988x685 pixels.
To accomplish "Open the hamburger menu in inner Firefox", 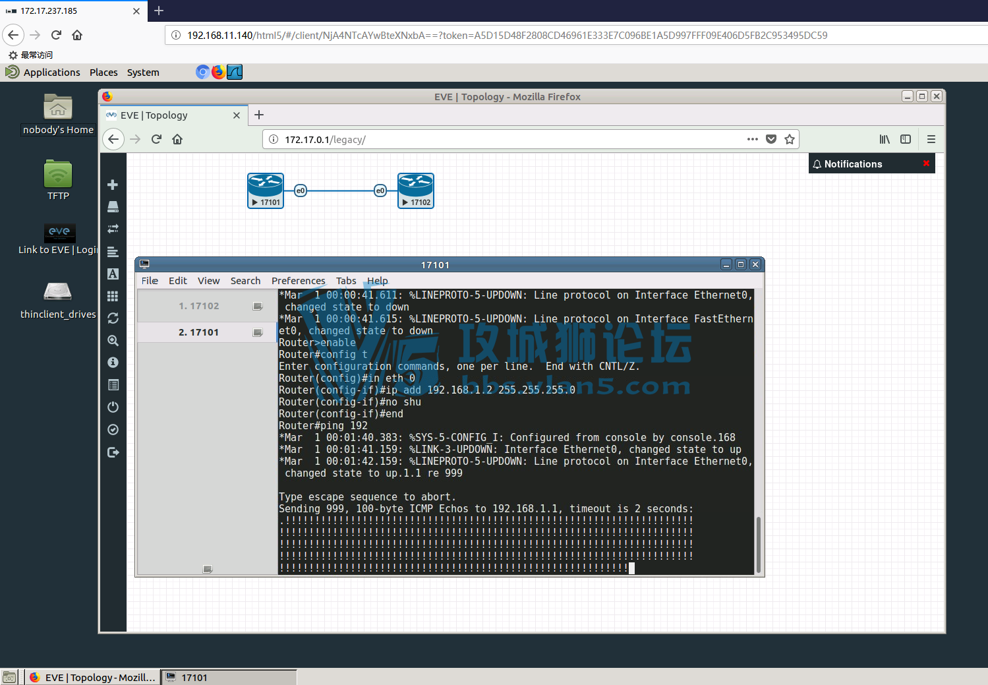I will [931, 139].
